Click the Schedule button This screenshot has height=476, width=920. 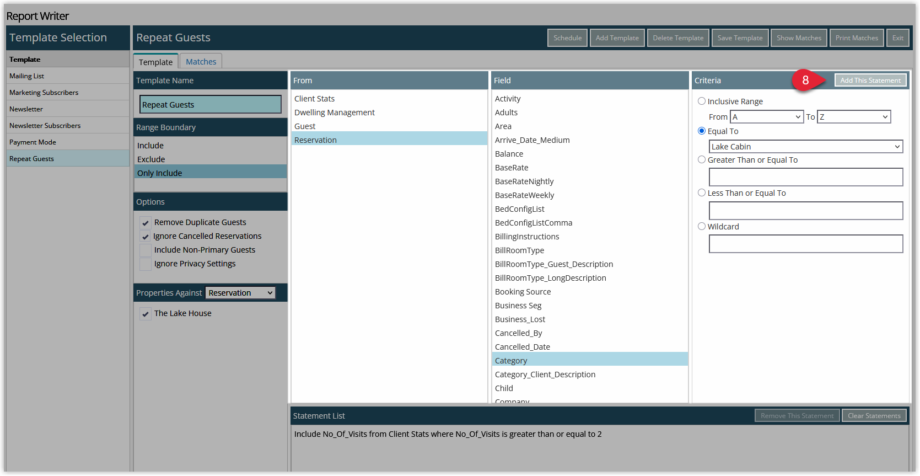click(x=567, y=38)
